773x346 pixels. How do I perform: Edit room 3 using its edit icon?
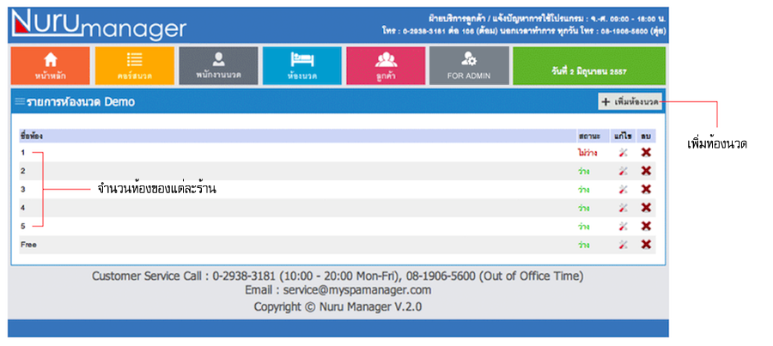pyautogui.click(x=624, y=190)
